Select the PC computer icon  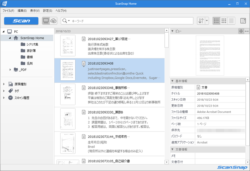10,32
